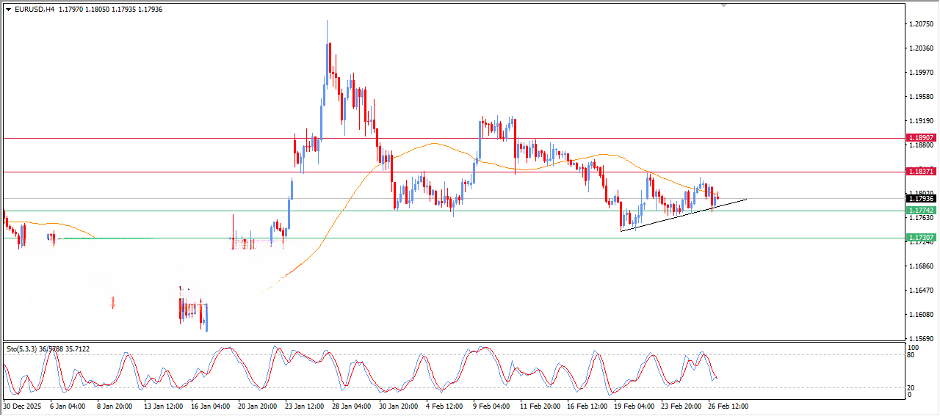
Task: Click the 1.20750 price axis value
Action: 920,24
